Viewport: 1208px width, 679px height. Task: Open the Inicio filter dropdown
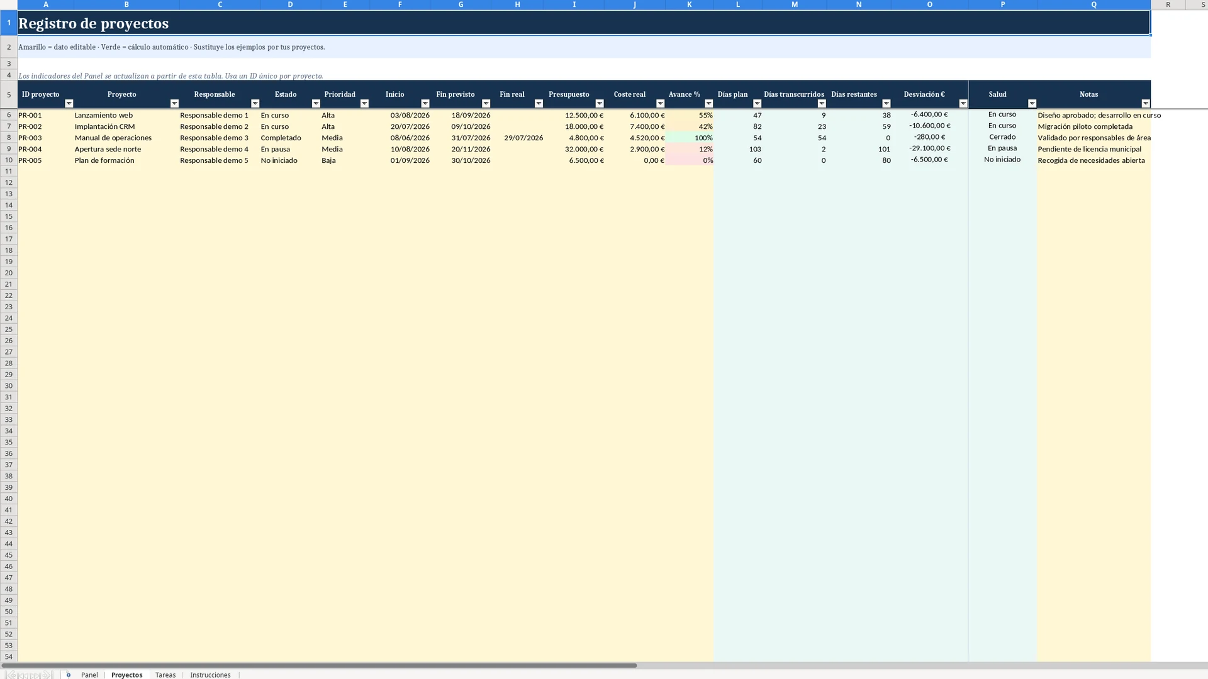coord(425,104)
